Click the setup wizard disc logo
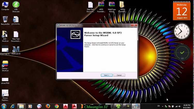Viewport: 194px width, 109px height. (x=75, y=34)
